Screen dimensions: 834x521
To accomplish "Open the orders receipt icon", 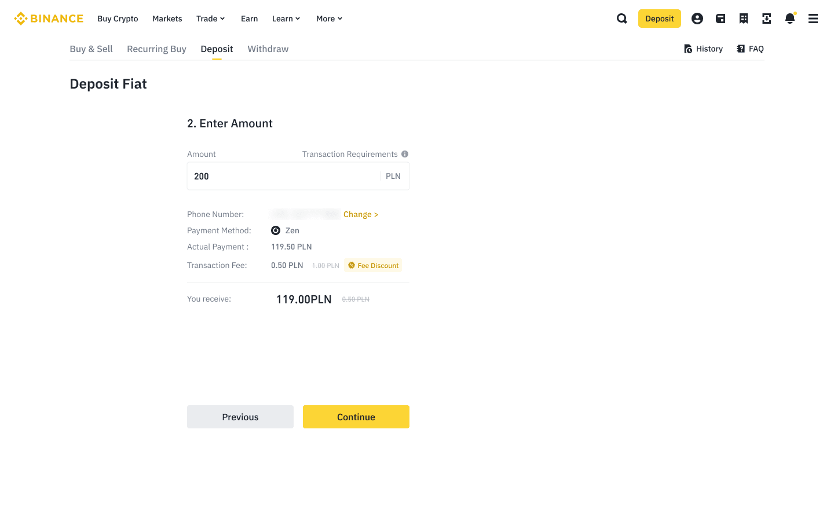I will pos(744,19).
